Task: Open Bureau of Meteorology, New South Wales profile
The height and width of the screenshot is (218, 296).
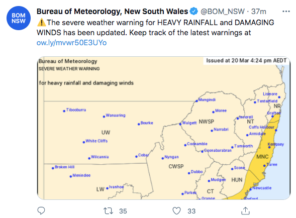Action: point(113,12)
